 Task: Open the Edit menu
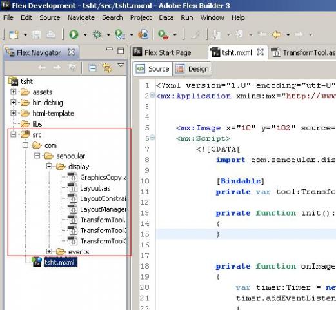coord(26,17)
